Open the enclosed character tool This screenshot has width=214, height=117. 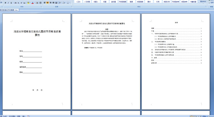point(40,3)
